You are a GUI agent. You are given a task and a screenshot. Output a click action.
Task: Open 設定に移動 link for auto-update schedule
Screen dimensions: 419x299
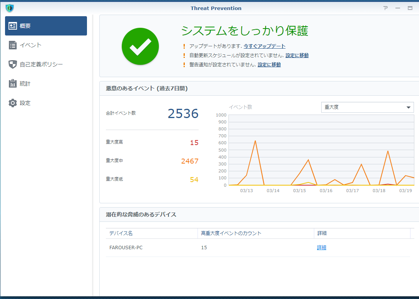tap(297, 56)
